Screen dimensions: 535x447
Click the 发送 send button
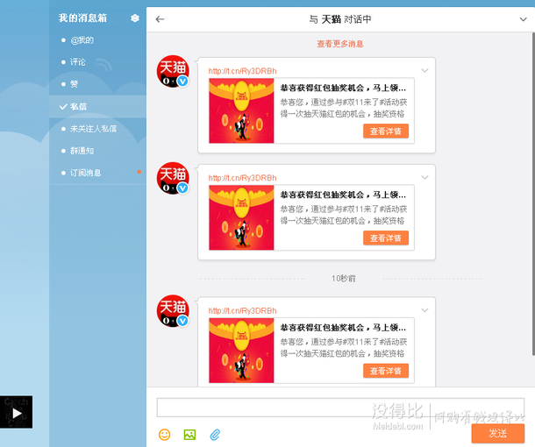click(x=498, y=433)
